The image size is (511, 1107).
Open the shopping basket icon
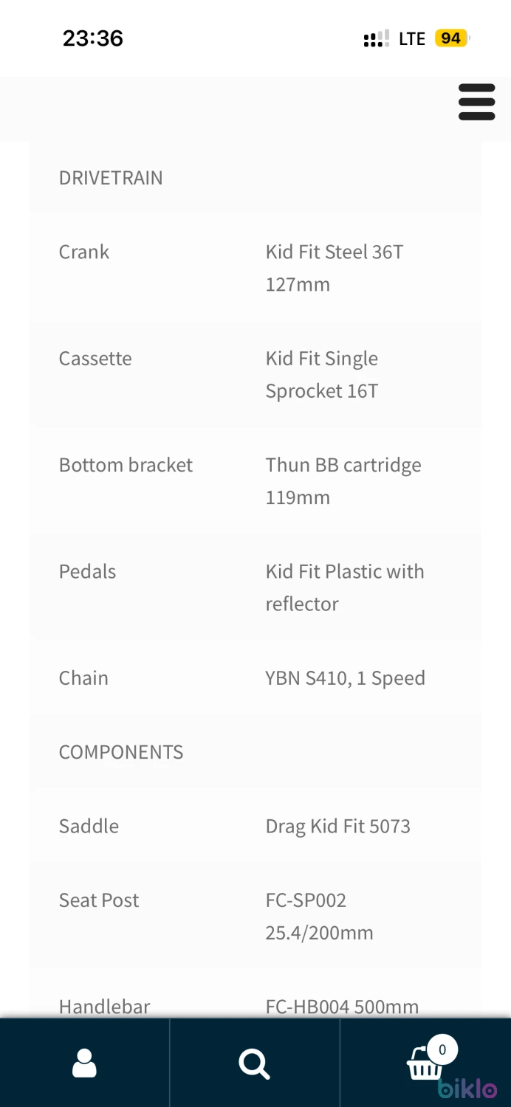425,1066
